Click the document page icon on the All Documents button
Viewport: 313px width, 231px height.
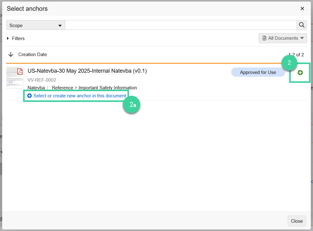(264, 38)
